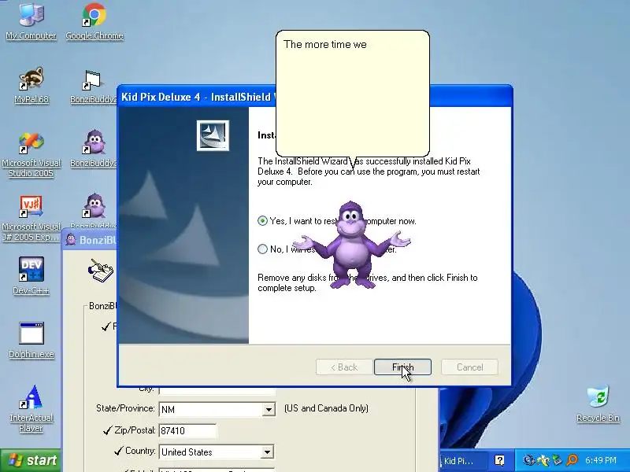The width and height of the screenshot is (630, 472).
Task: Select the Microsoft Visual J# 2005 Express icon
Action: click(31, 218)
